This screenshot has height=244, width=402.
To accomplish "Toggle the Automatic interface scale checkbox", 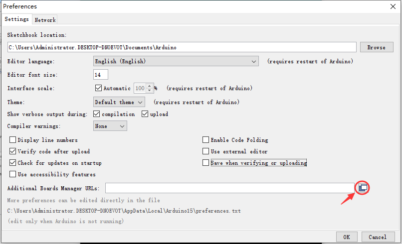I will (98, 88).
